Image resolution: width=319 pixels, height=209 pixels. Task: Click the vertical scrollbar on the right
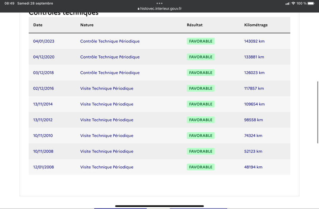click(x=317, y=112)
